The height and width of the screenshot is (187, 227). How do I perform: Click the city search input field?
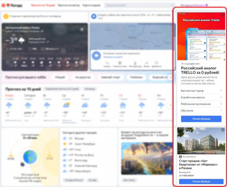pyautogui.click(x=140, y=5)
